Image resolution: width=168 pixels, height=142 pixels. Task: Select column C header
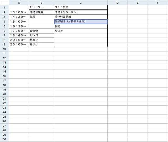point(81,2)
